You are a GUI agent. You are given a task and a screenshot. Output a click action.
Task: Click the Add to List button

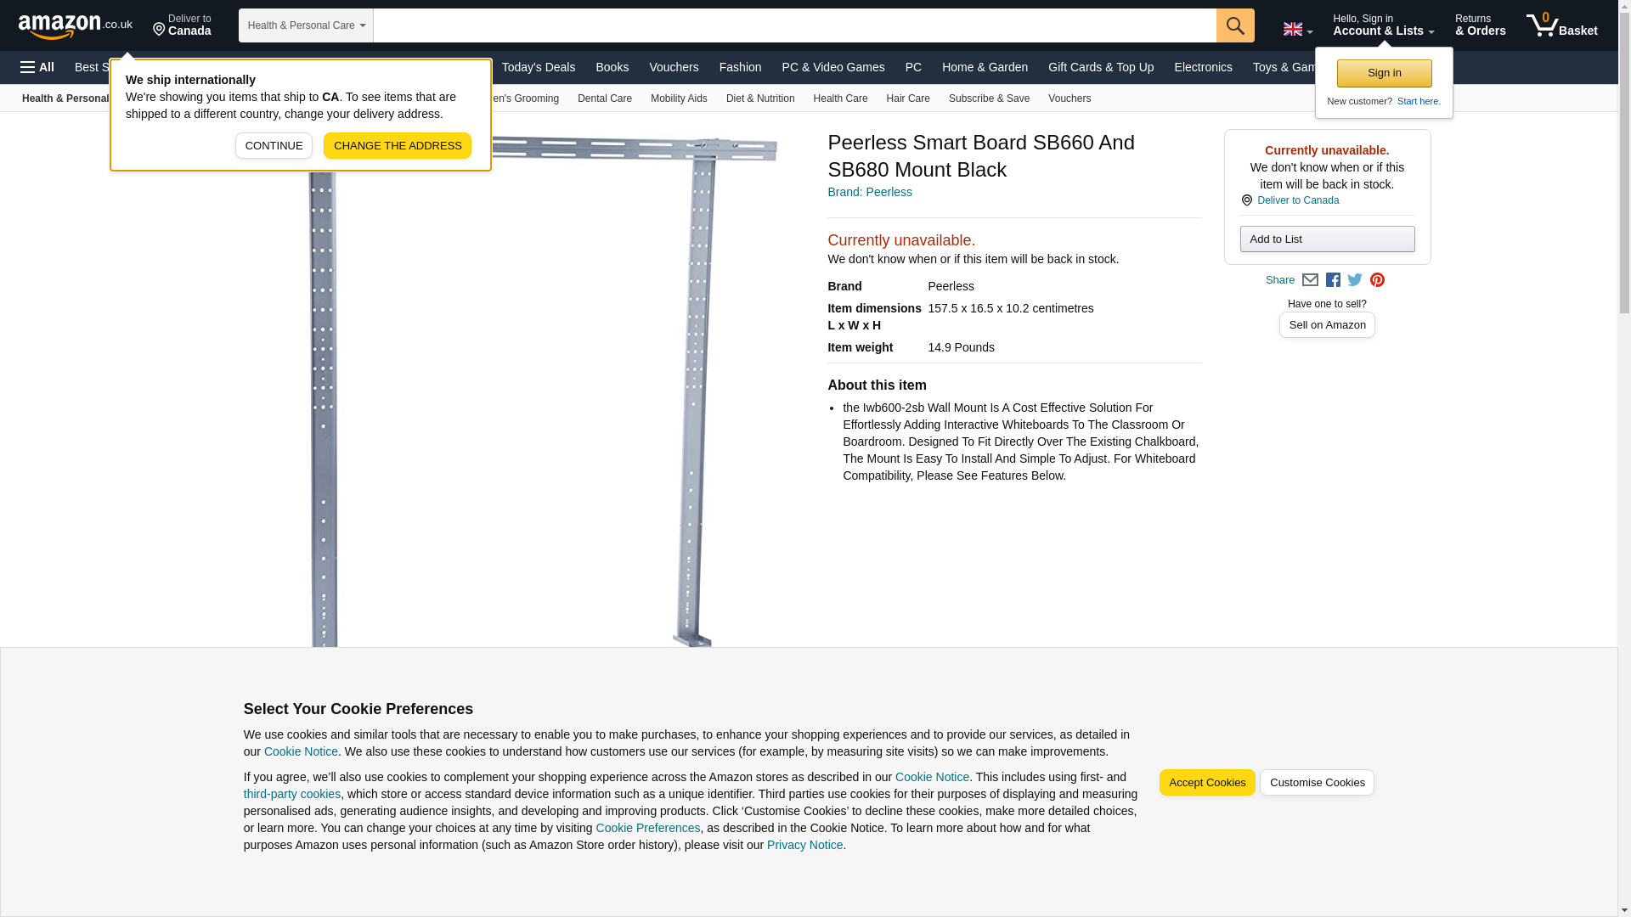pos(1326,239)
